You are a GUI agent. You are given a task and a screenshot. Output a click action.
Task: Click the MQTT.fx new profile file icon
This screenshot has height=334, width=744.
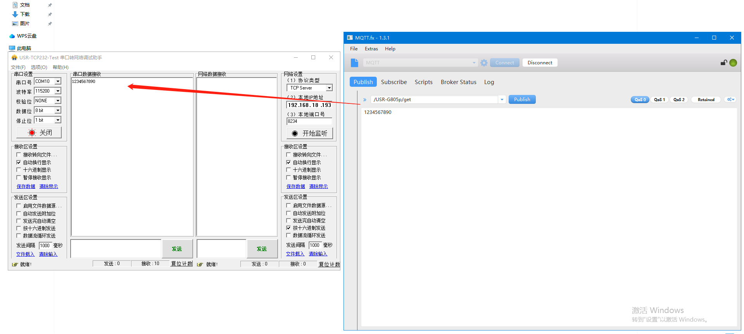354,63
